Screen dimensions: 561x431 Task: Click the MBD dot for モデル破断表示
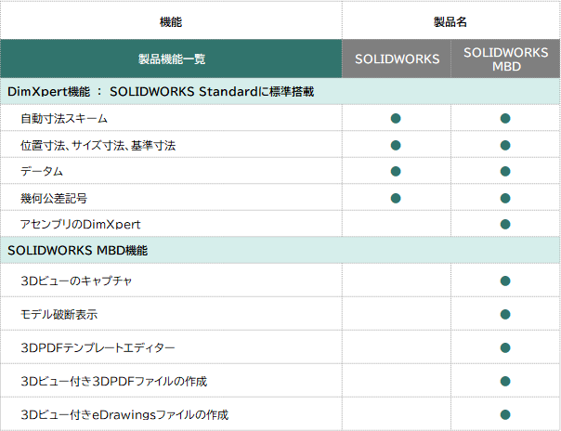click(x=505, y=314)
